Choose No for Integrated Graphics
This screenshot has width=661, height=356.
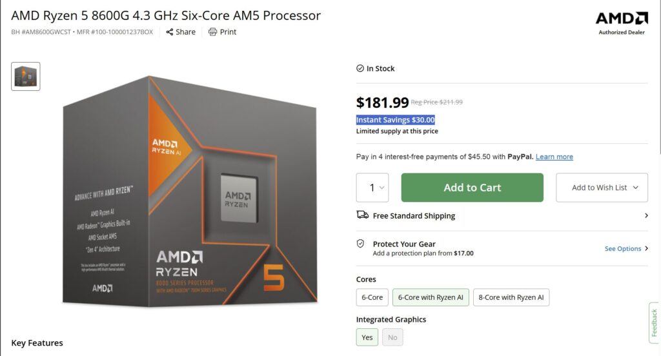(x=392, y=337)
